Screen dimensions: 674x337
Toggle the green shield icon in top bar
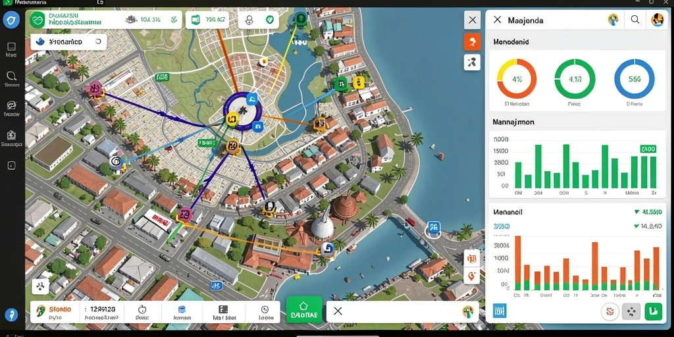[x=269, y=19]
